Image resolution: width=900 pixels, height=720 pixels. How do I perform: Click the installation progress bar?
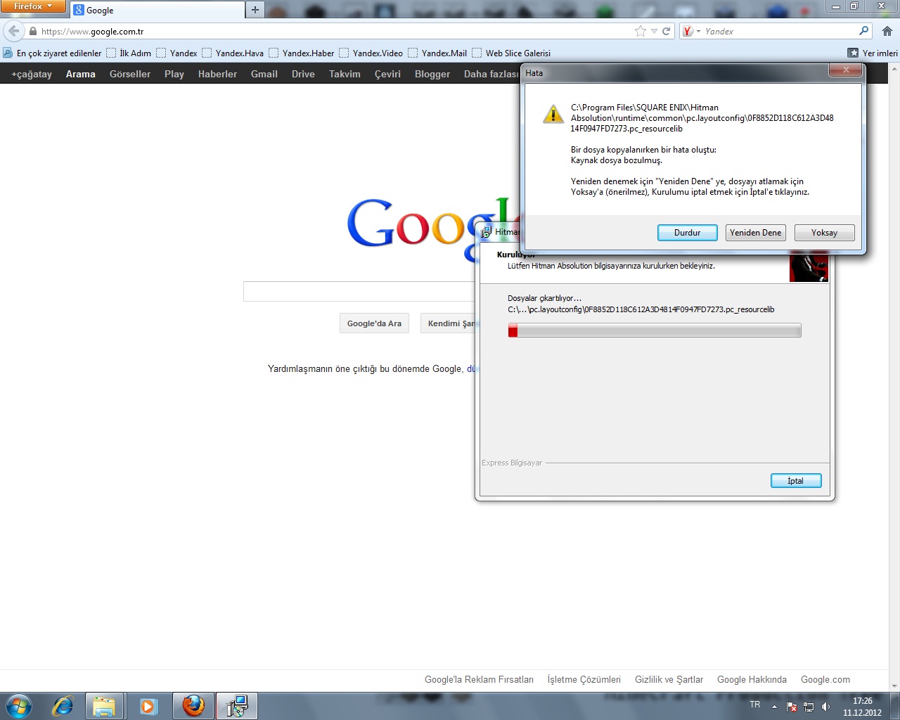pyautogui.click(x=654, y=330)
